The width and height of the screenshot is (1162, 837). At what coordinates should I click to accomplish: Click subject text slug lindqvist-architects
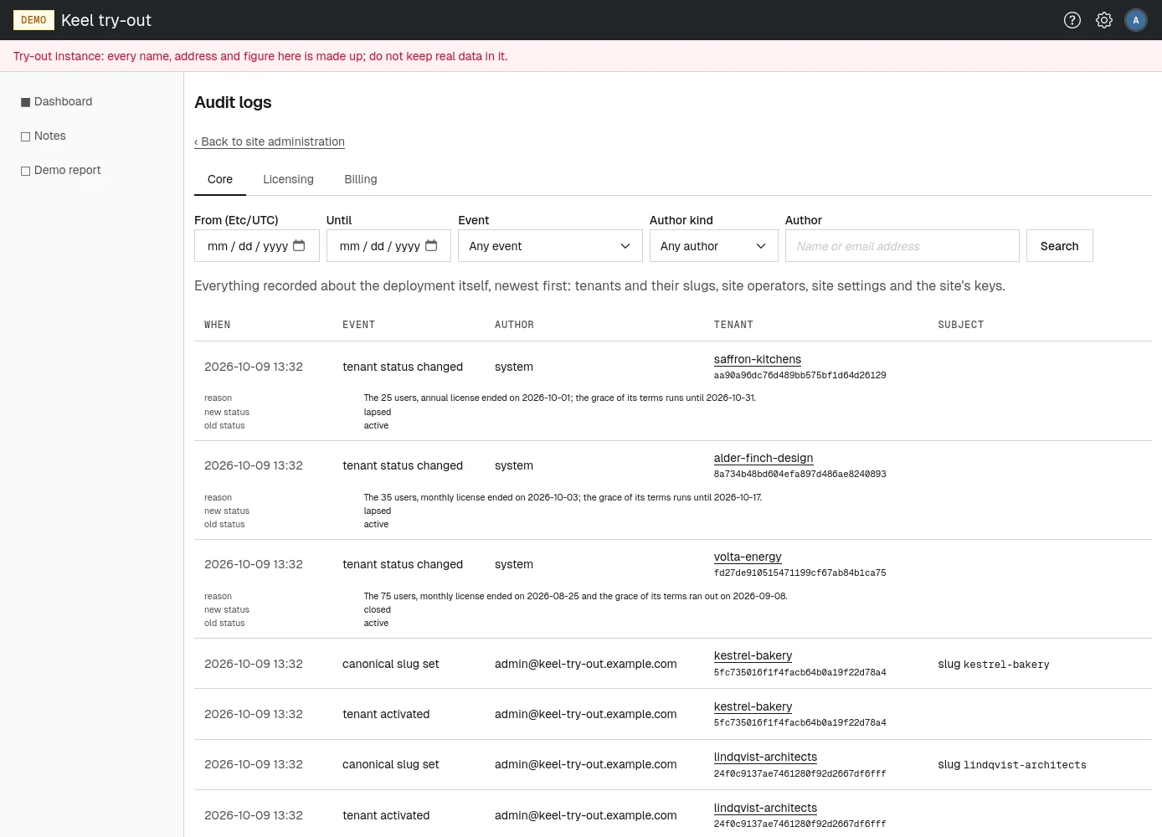pos(1012,764)
